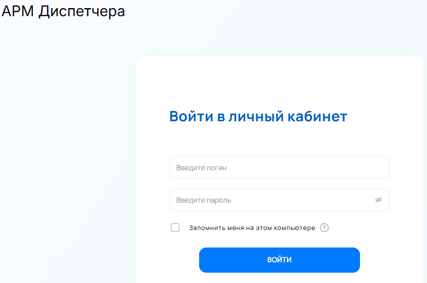Screen dimensions: 427x283
Task: Open the remember-me help tooltip icon
Action: click(x=325, y=228)
